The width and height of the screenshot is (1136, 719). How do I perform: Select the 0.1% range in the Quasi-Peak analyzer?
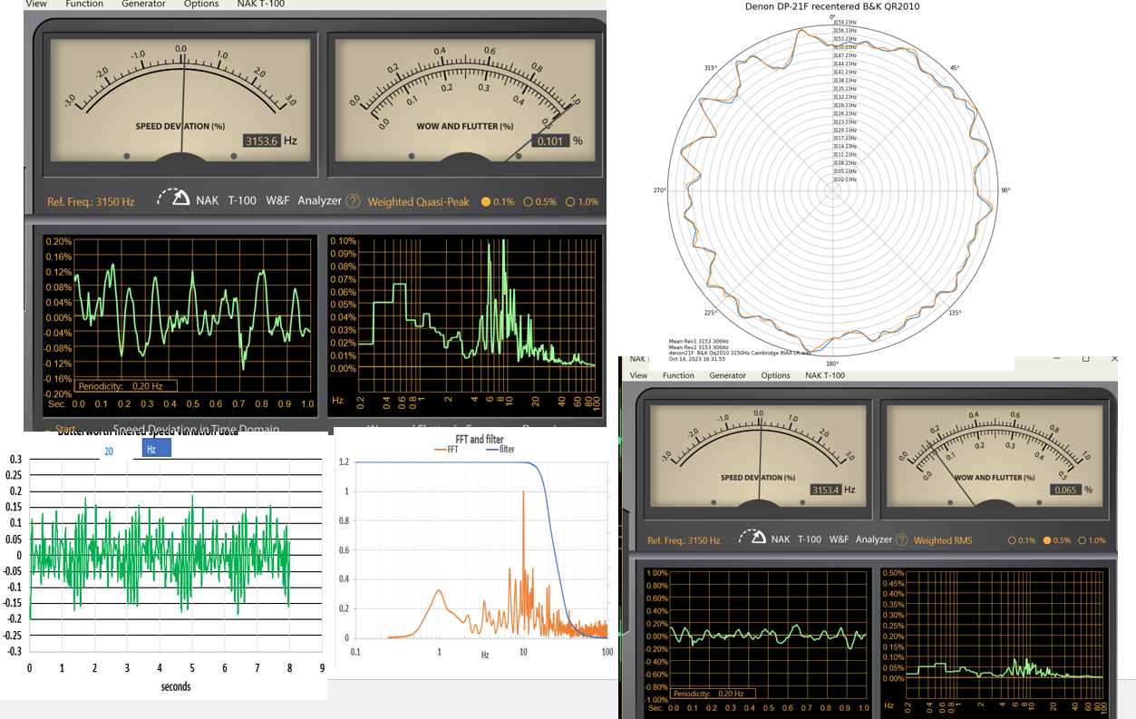tap(498, 202)
